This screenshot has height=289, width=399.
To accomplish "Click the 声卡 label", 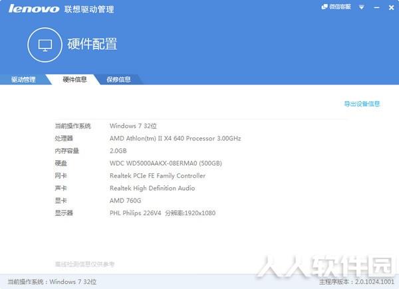I will [61, 188].
